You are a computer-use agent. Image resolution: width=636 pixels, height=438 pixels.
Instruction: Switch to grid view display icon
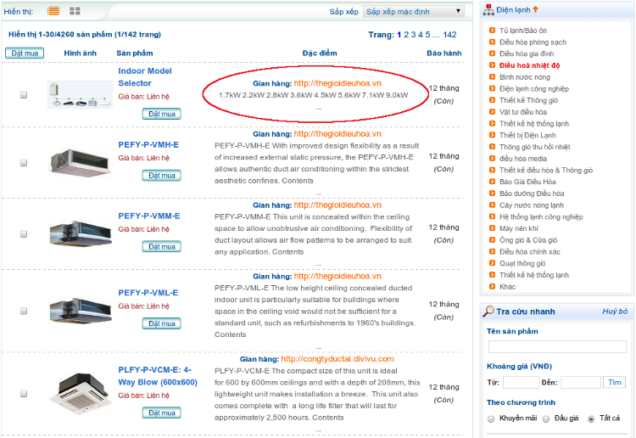75,11
